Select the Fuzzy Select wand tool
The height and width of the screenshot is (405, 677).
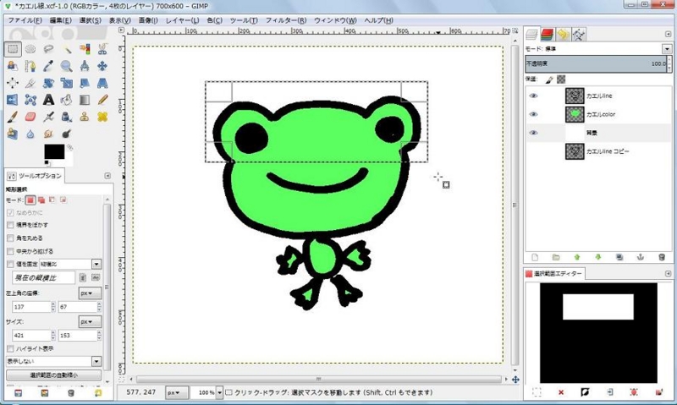(x=67, y=49)
